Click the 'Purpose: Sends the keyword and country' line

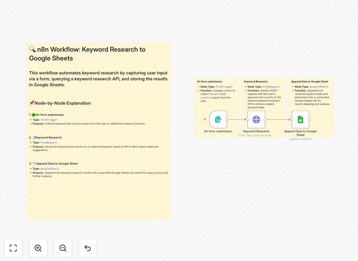coord(95,148)
